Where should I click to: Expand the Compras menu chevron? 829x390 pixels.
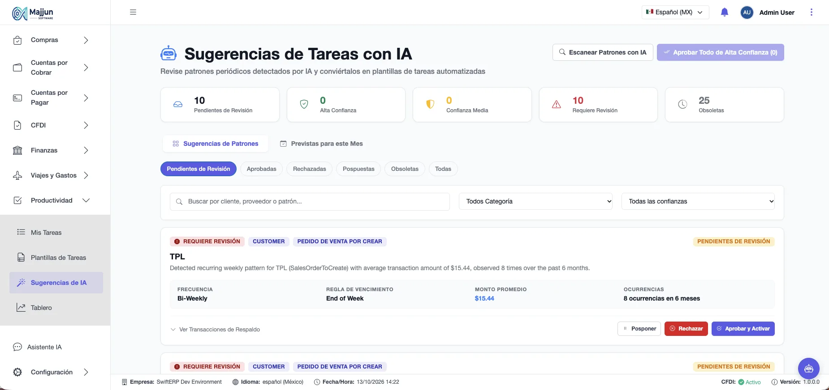86,40
